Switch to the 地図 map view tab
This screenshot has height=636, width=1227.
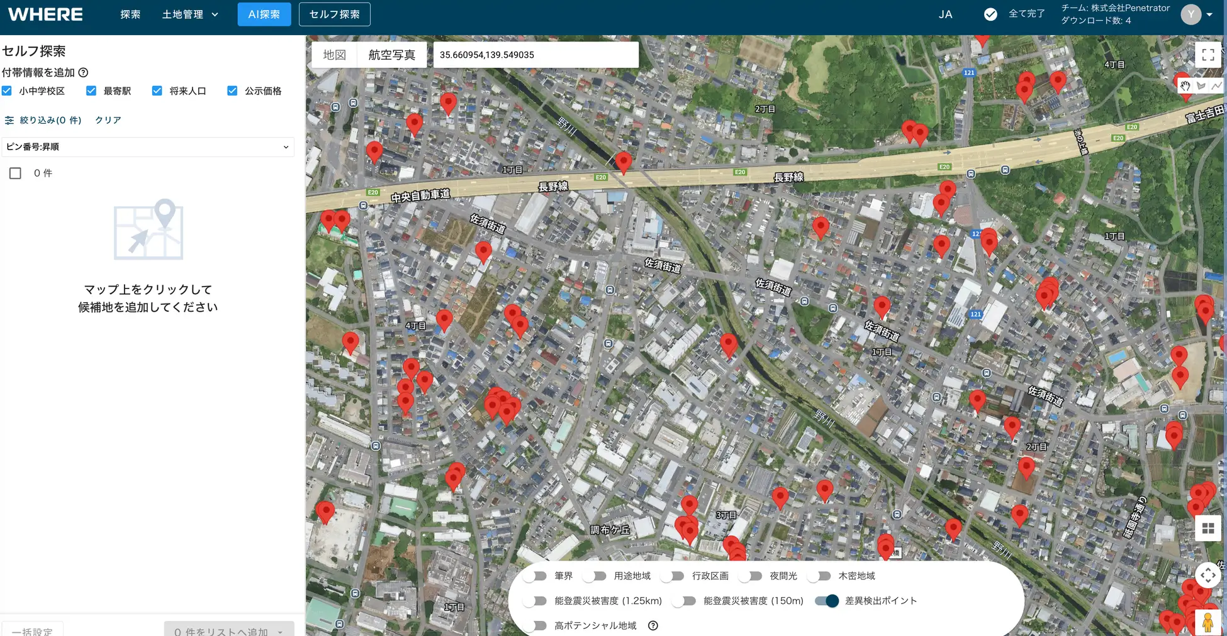[334, 55]
